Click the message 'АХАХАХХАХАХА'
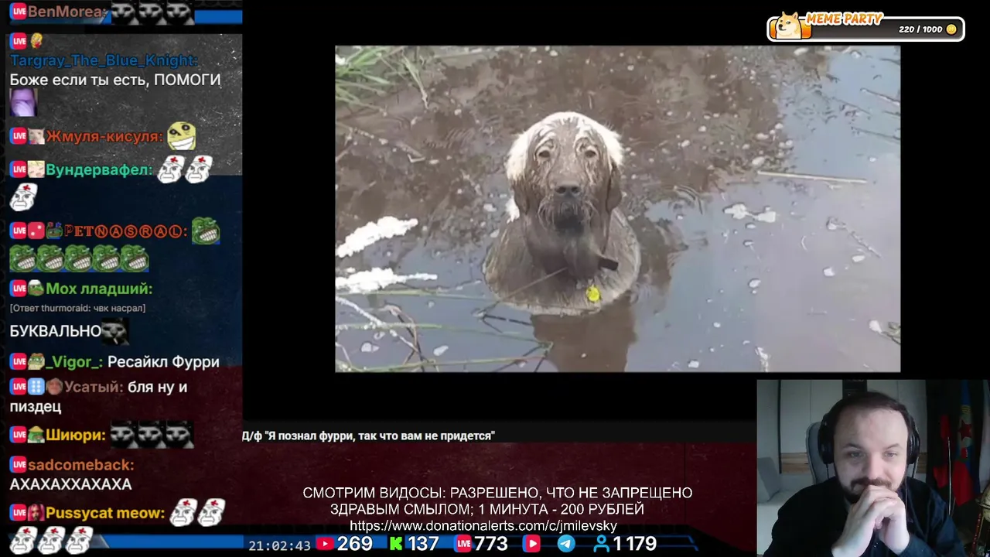 coord(70,484)
